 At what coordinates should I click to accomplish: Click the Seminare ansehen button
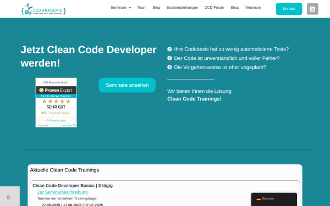coord(127,85)
